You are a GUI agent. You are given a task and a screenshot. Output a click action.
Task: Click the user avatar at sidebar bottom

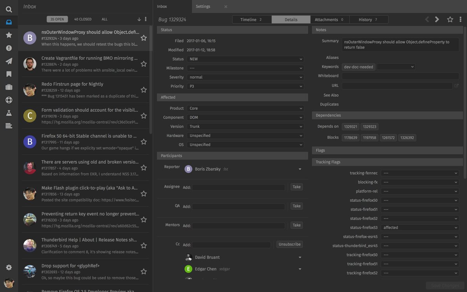pos(9,283)
